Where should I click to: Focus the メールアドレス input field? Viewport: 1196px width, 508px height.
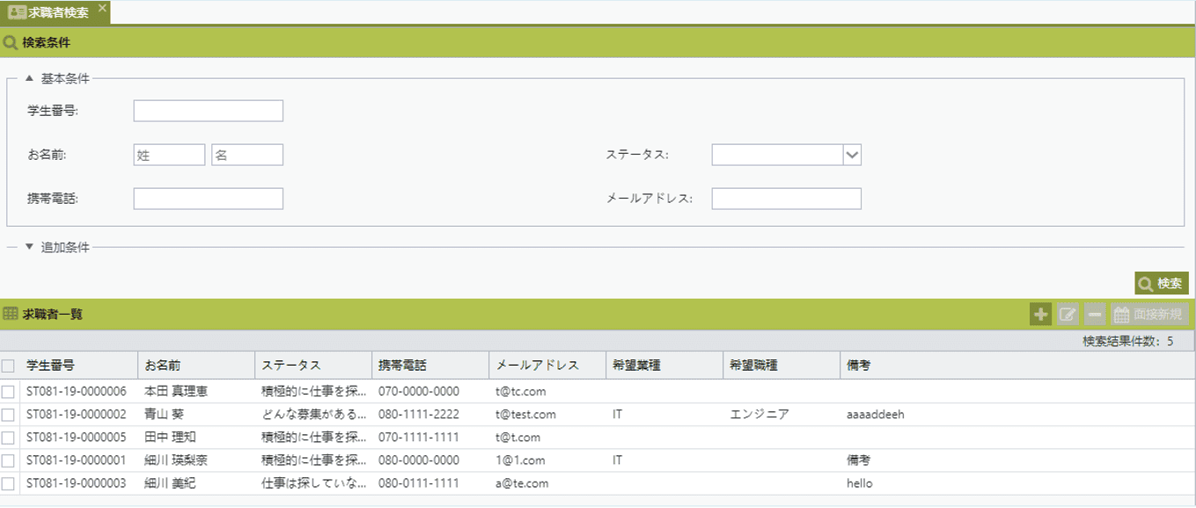(x=787, y=199)
